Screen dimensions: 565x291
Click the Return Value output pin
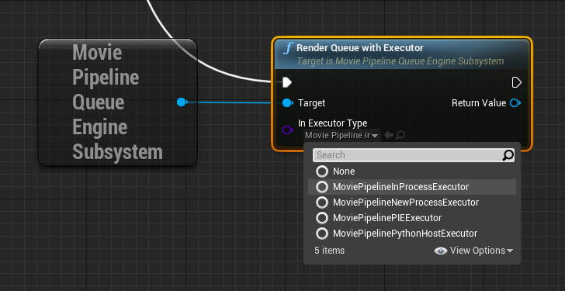coord(515,103)
